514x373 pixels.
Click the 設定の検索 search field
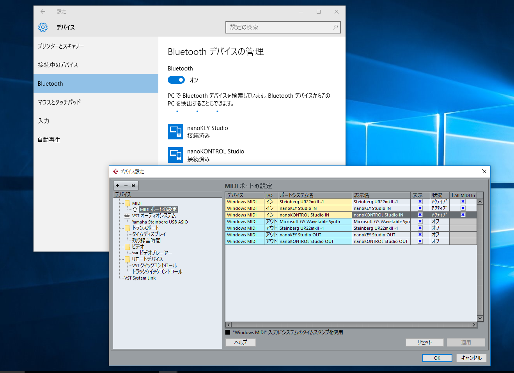click(283, 27)
